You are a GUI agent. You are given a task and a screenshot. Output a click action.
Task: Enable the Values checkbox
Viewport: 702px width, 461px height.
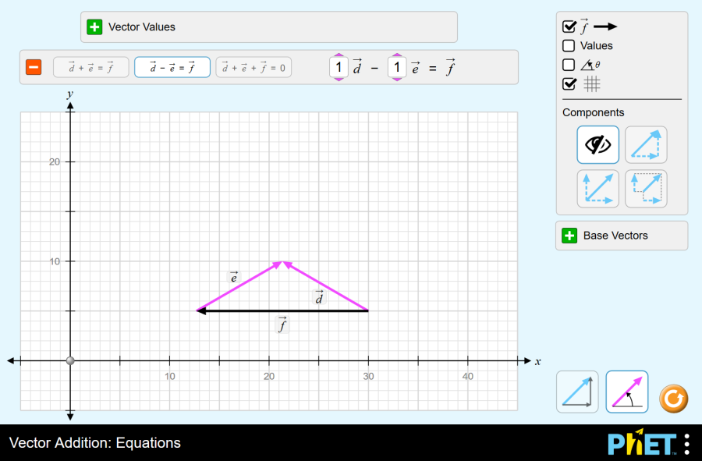pos(569,46)
